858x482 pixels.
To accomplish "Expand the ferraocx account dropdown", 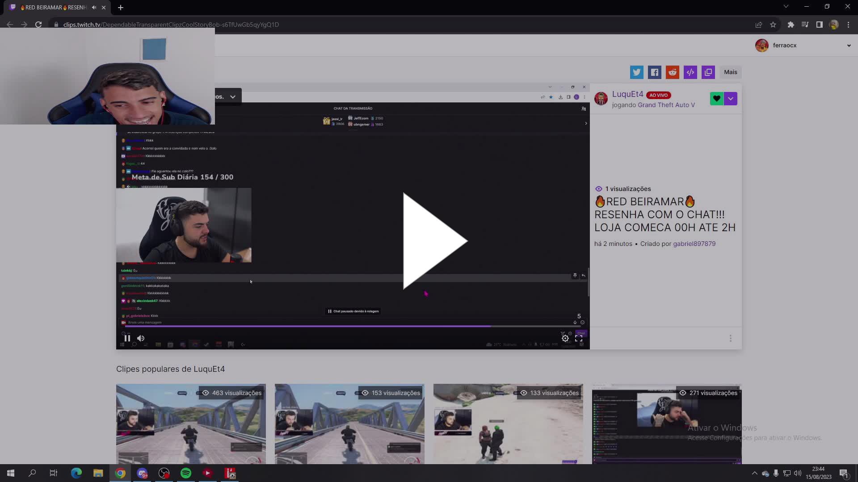I will [x=849, y=45].
